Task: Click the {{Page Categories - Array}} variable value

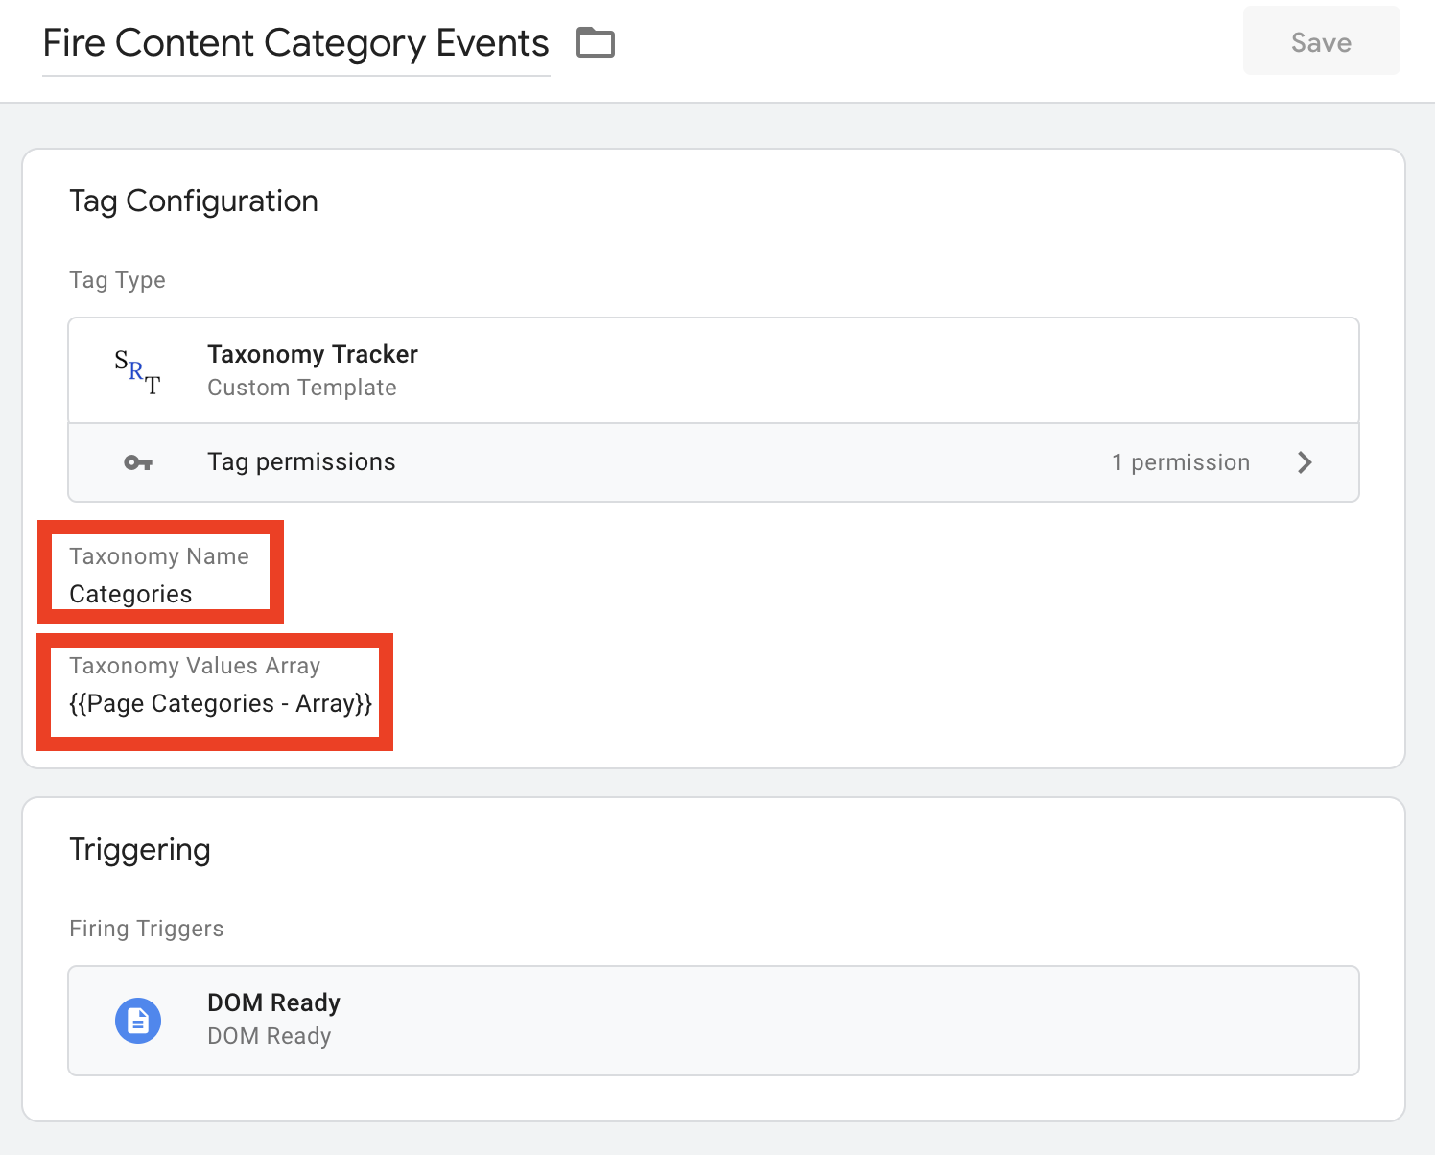Action: tap(220, 704)
